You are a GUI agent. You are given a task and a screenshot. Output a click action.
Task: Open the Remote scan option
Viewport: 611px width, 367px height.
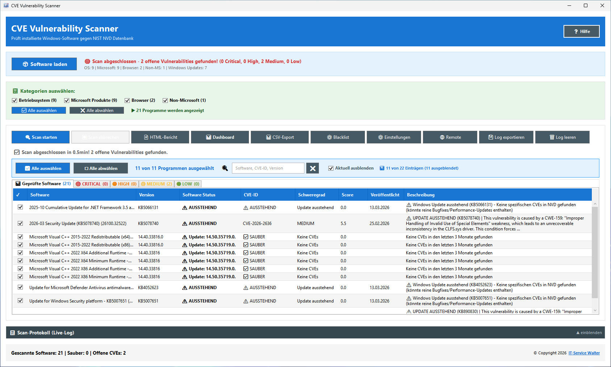pyautogui.click(x=450, y=137)
